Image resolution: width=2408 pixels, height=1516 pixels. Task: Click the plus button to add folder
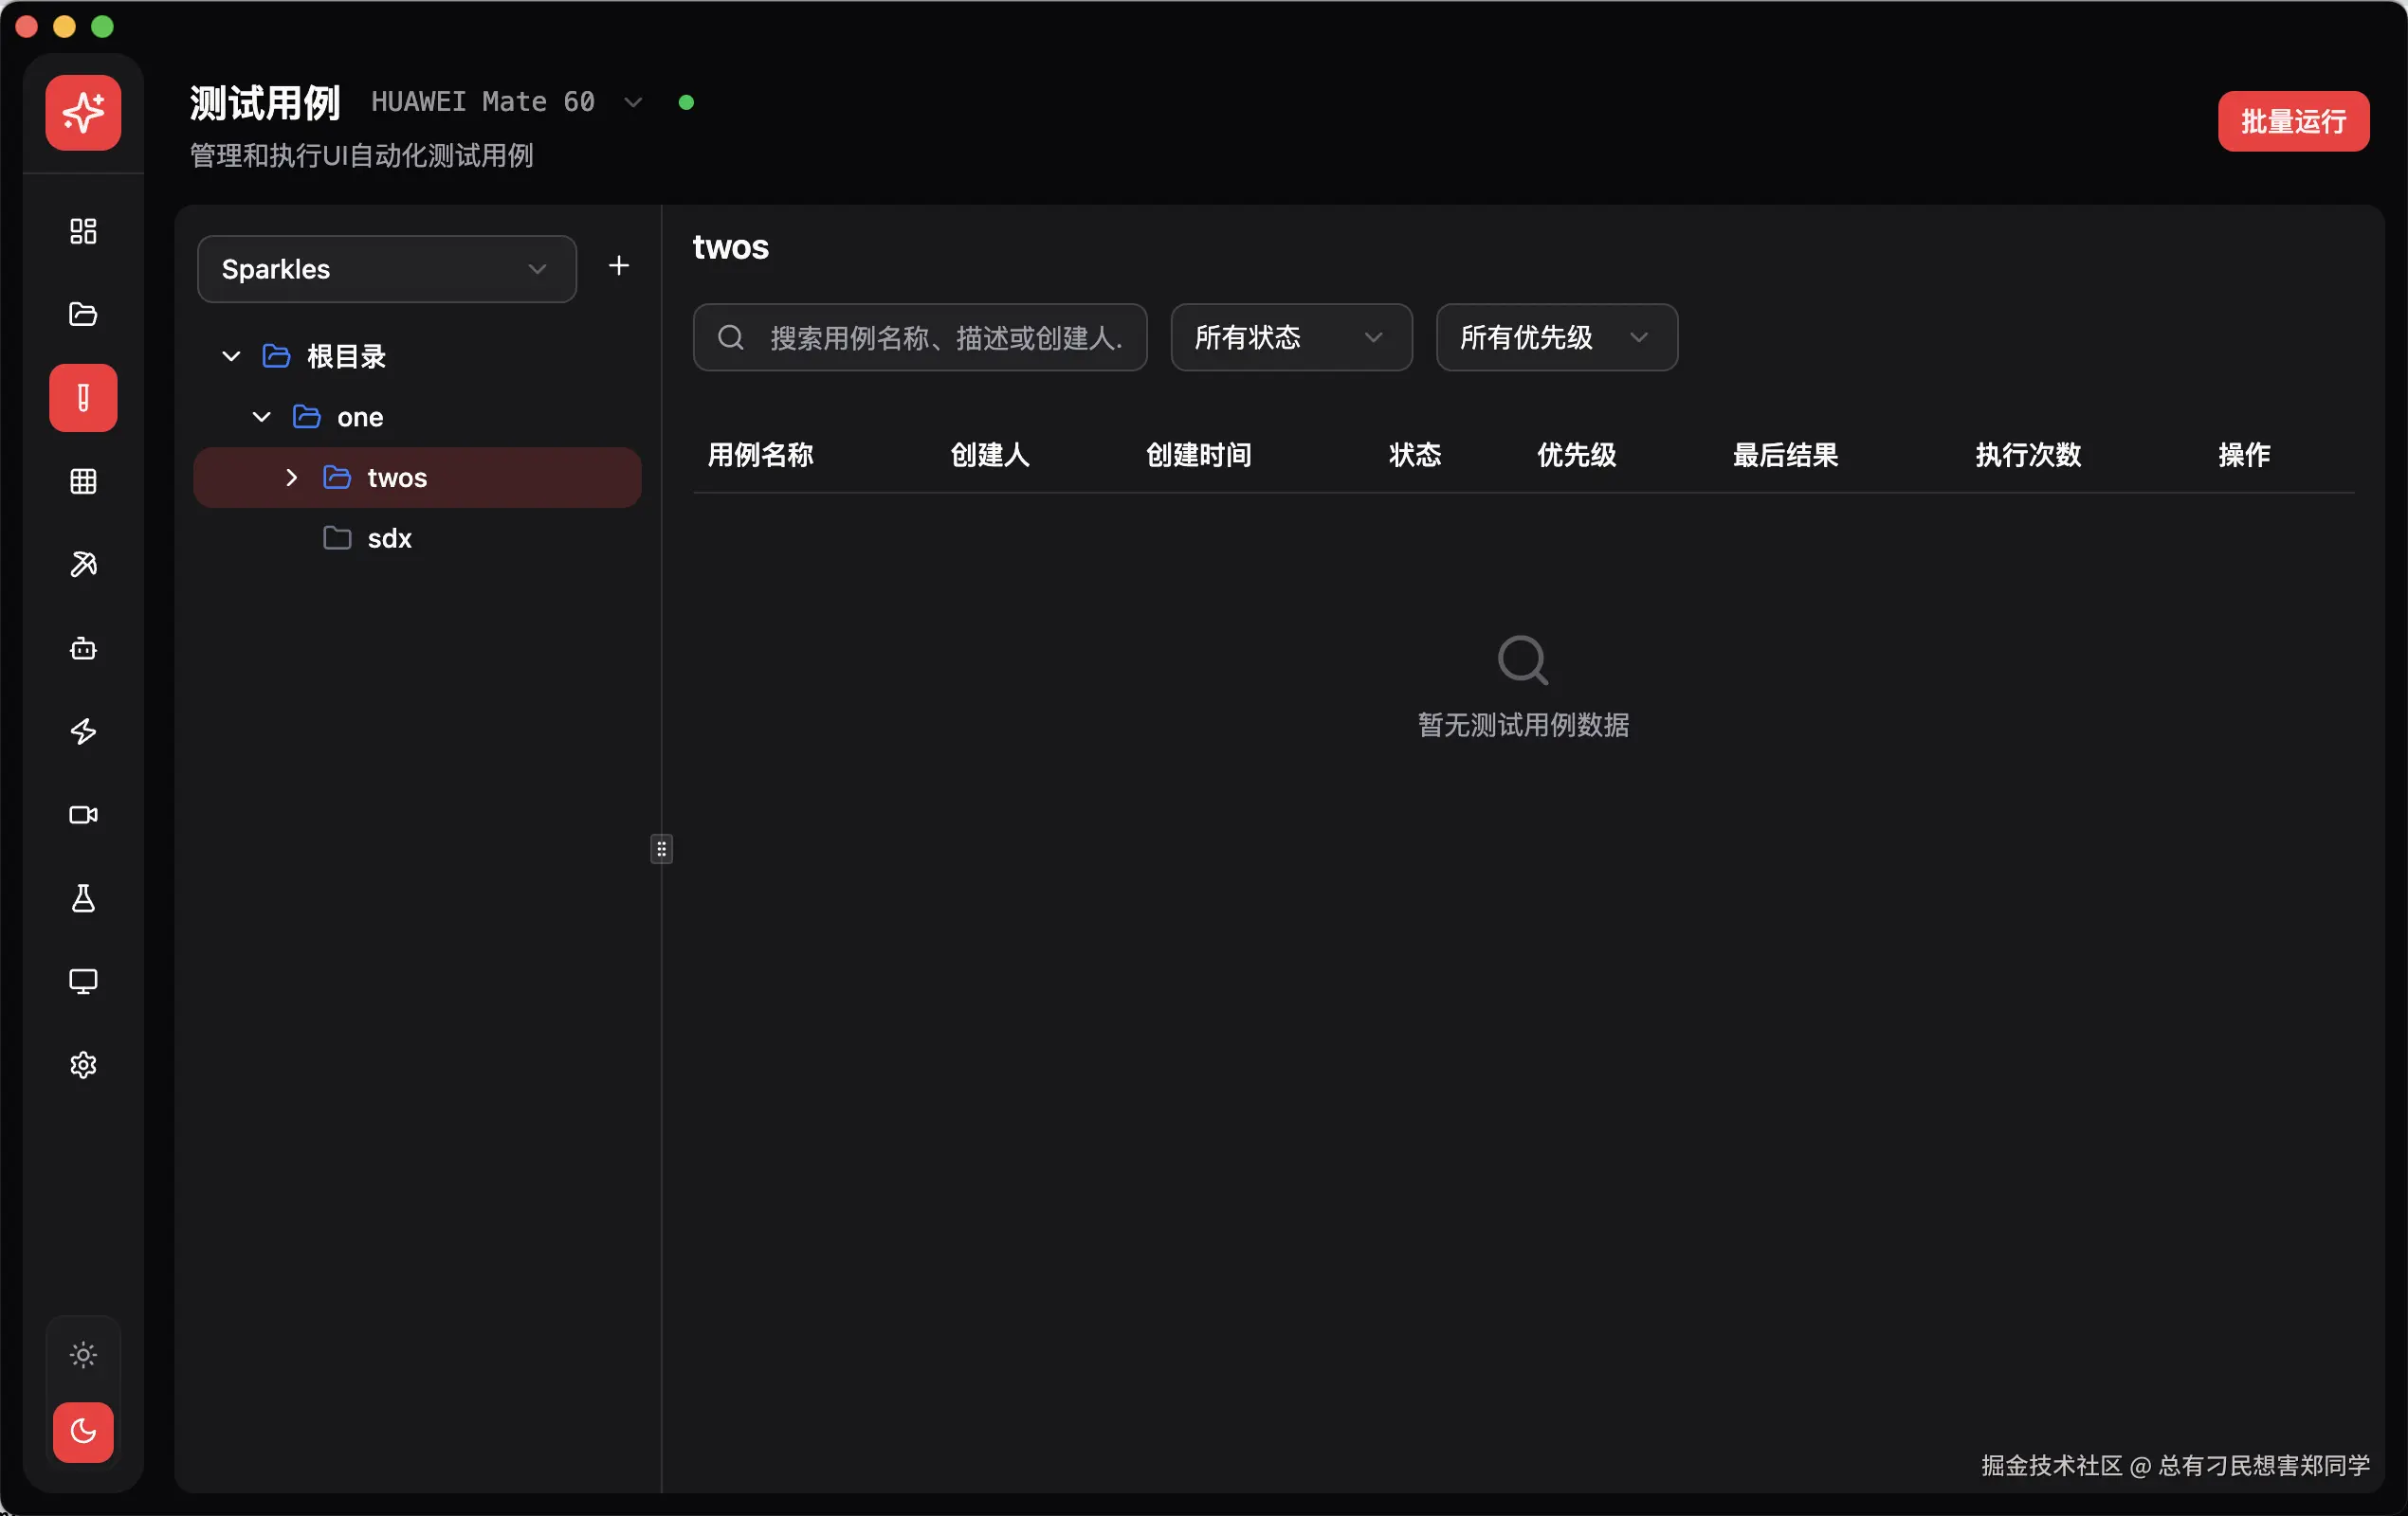click(619, 266)
